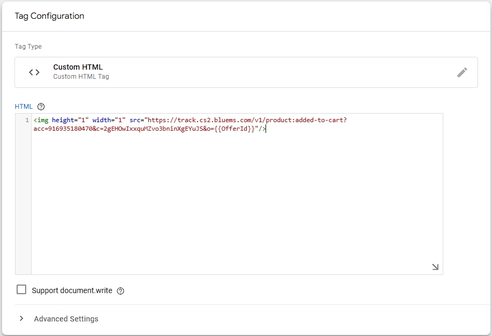
Task: Select the Custom HTML tag type title
Action: 78,67
